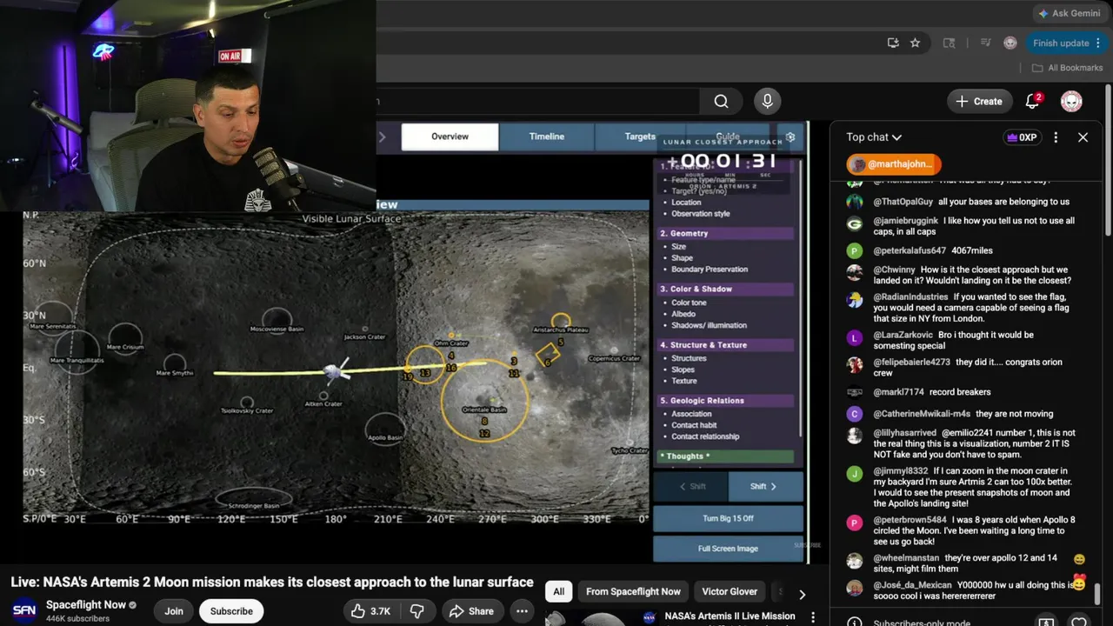
Task: Like the video with thumbs up
Action: click(x=370, y=611)
